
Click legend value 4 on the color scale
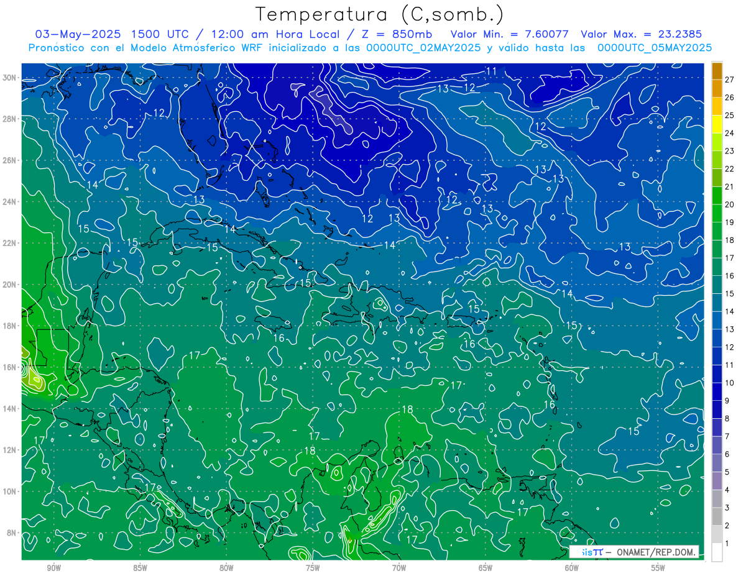tap(727, 490)
